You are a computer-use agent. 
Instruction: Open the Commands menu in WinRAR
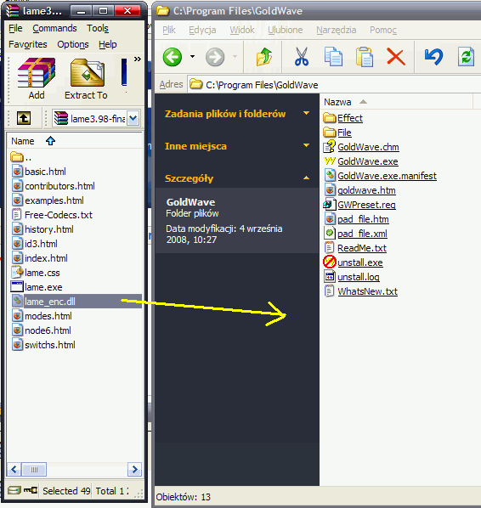pyautogui.click(x=54, y=28)
